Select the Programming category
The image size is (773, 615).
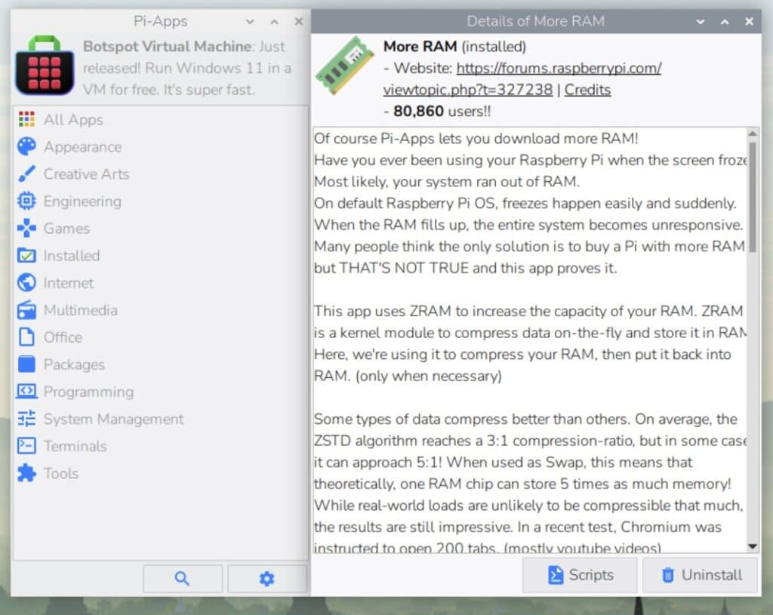(x=88, y=392)
